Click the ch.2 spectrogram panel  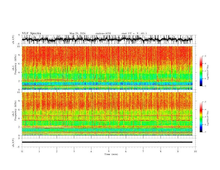click(107, 114)
